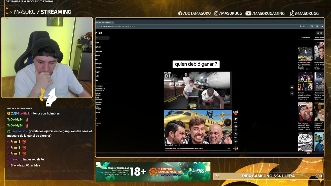Bookmark page with star icon in address bar

[x=307, y=26]
